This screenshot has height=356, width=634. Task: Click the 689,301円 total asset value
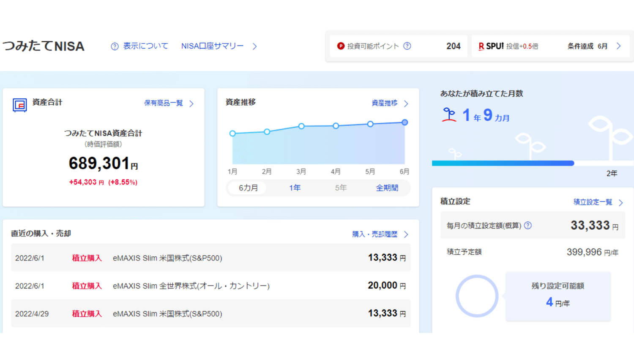(x=104, y=163)
